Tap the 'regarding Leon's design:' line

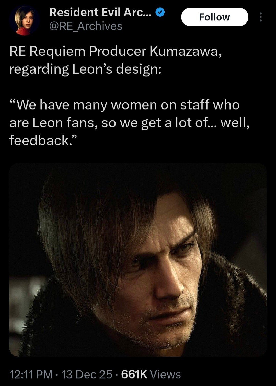pyautogui.click(x=85, y=69)
